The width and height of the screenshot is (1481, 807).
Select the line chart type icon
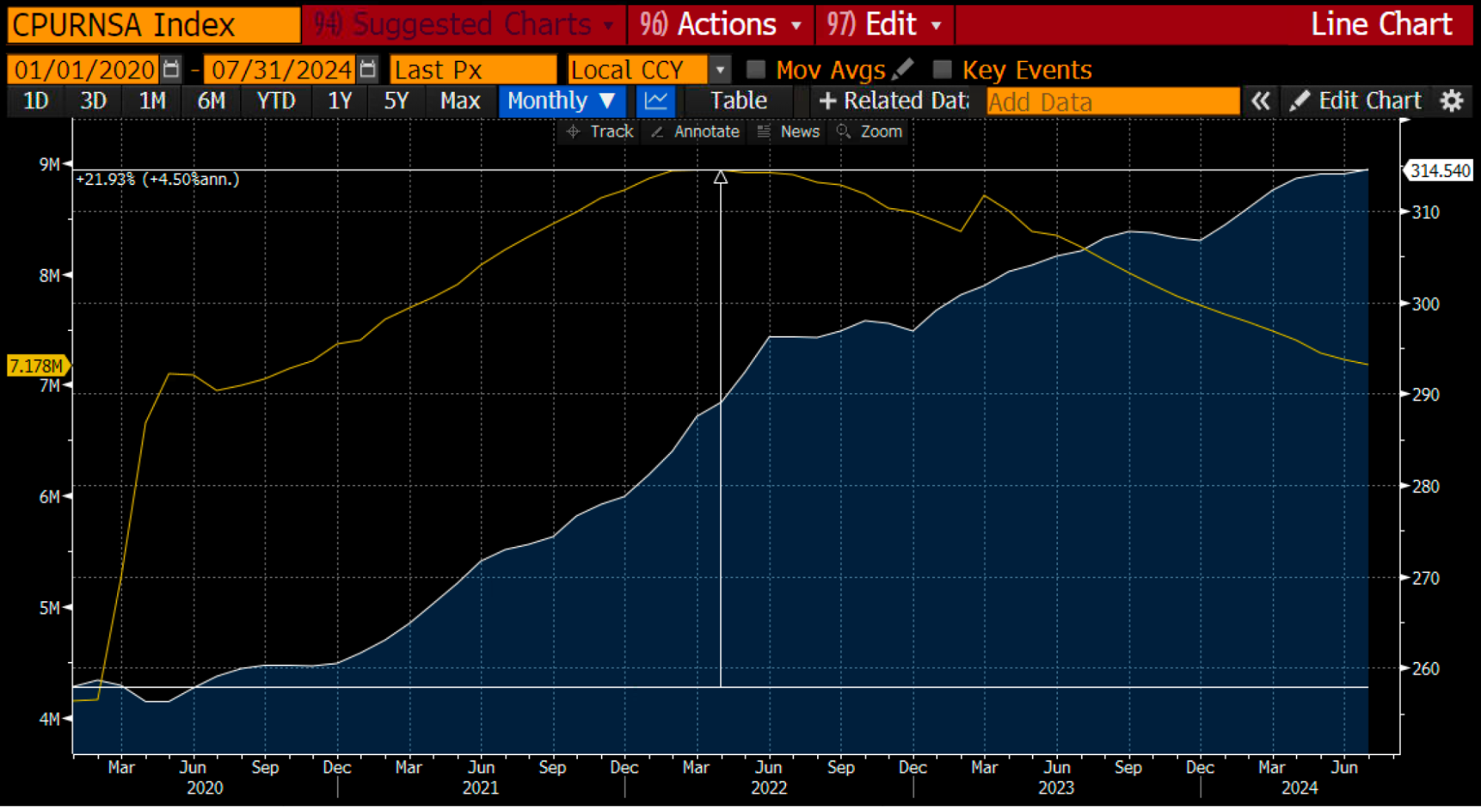coord(656,101)
